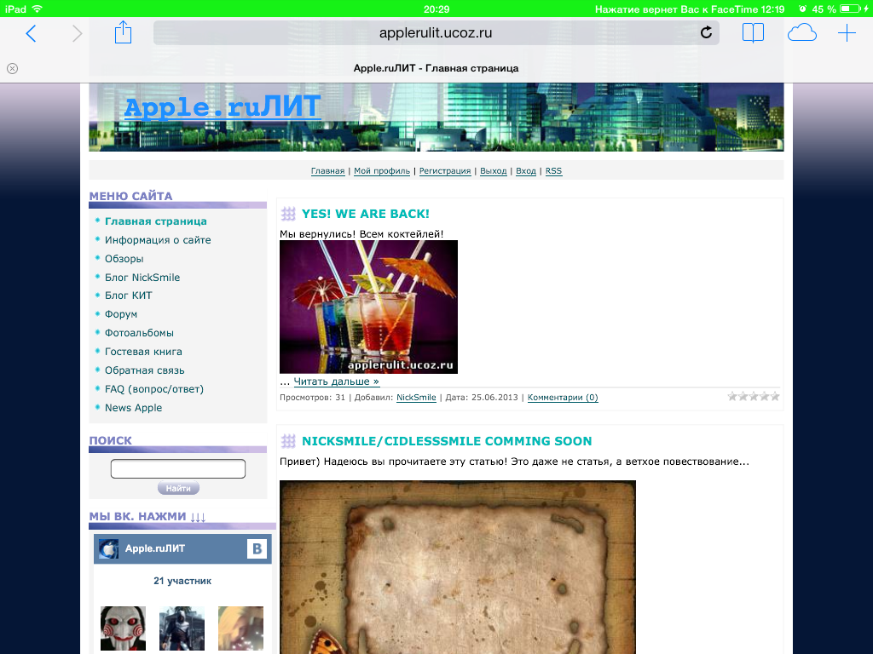Open Обзоры menu item
The width and height of the screenshot is (873, 654).
pos(124,259)
